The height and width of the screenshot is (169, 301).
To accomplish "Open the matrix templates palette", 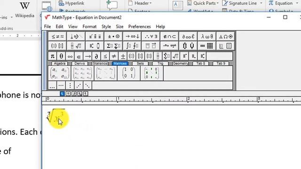I will coord(207,46).
